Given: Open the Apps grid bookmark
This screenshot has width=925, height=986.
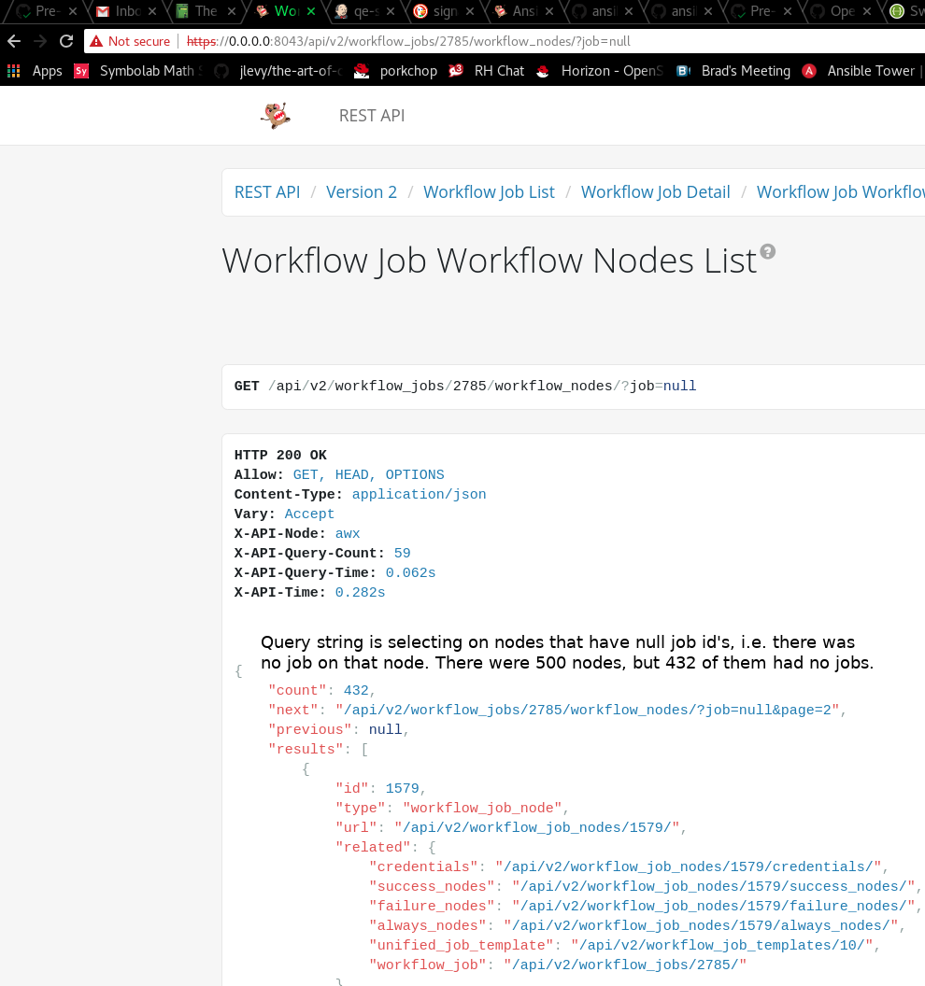Looking at the screenshot, I should tap(35, 71).
